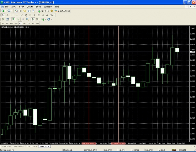This screenshot has width=196, height=152.
Task: Open the Periods clock dropdown arrow
Action: click(x=51, y=19)
